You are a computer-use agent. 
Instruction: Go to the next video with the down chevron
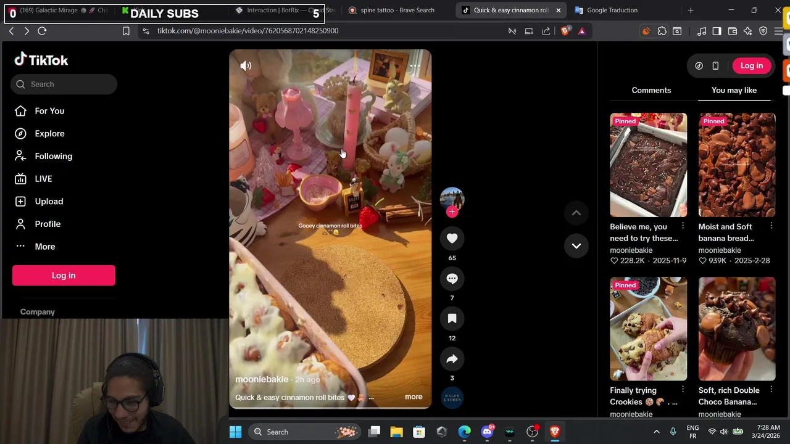click(576, 245)
